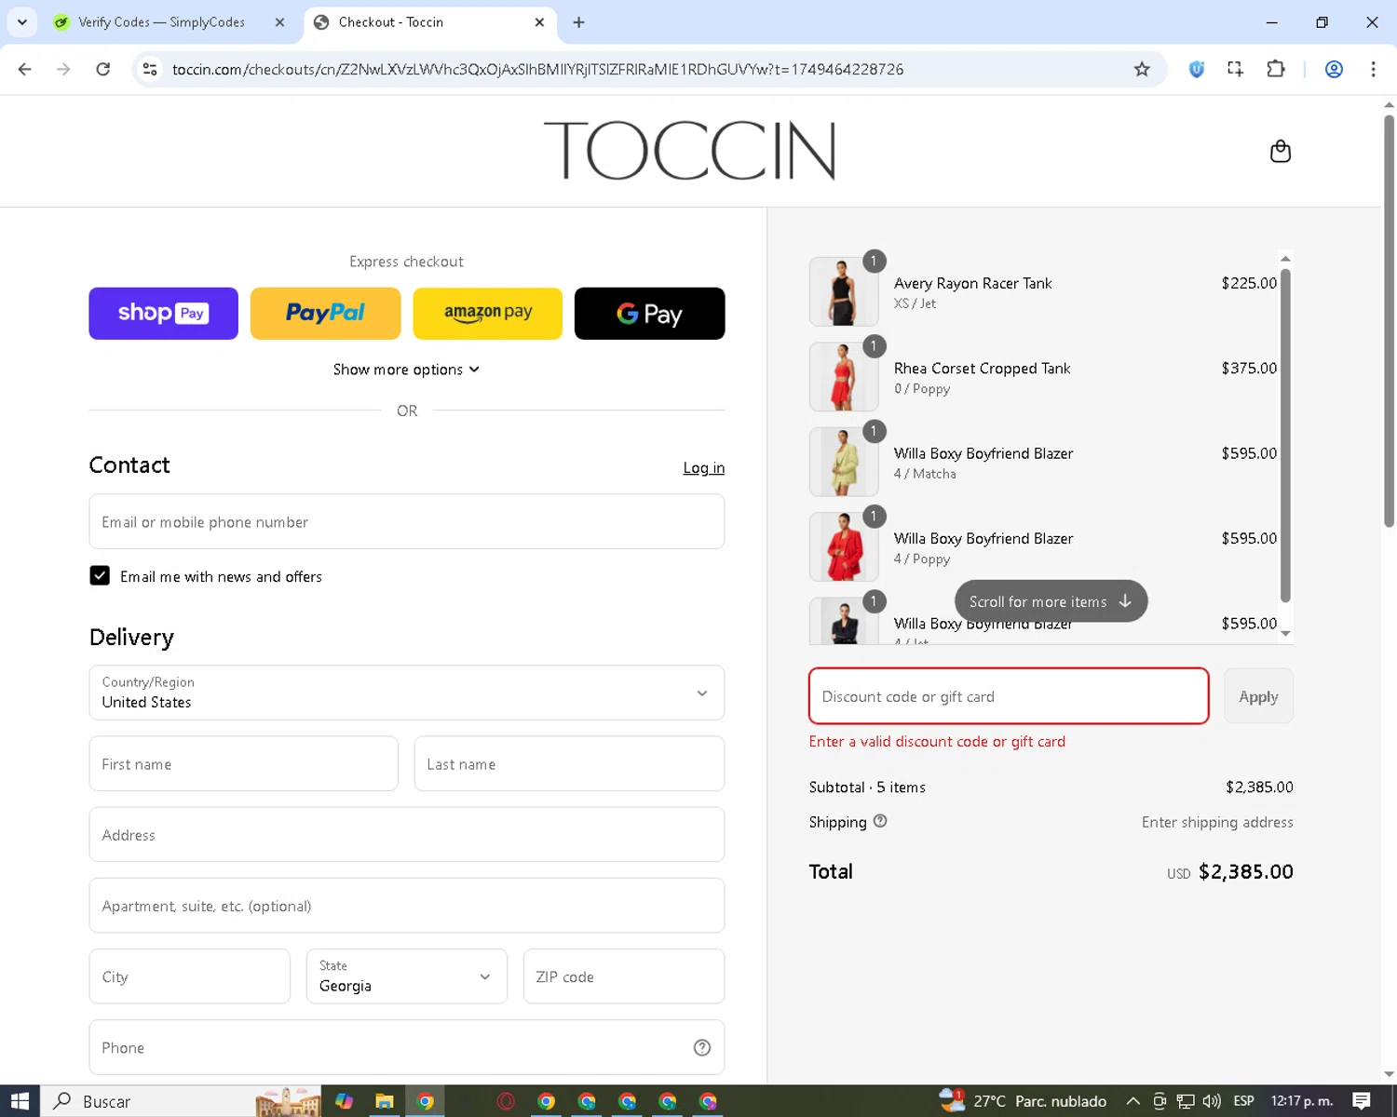Image resolution: width=1397 pixels, height=1117 pixels.
Task: Pay with the Shop Pay button
Action: coord(163,314)
